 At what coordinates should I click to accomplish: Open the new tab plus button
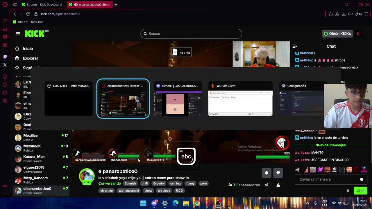116,5
